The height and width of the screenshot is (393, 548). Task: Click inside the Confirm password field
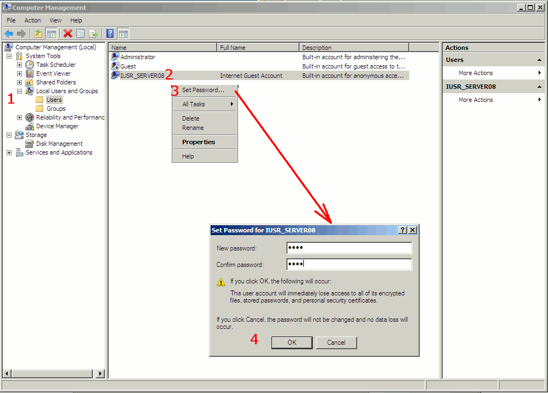click(x=348, y=264)
